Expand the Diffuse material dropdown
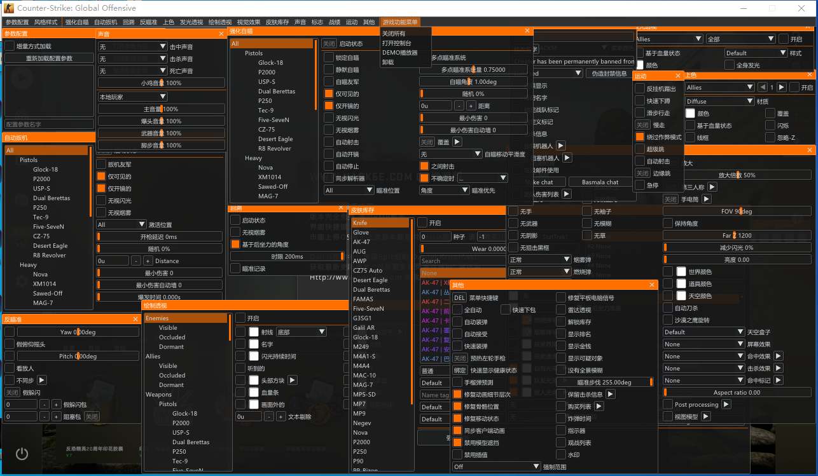818x476 pixels. 719,101
